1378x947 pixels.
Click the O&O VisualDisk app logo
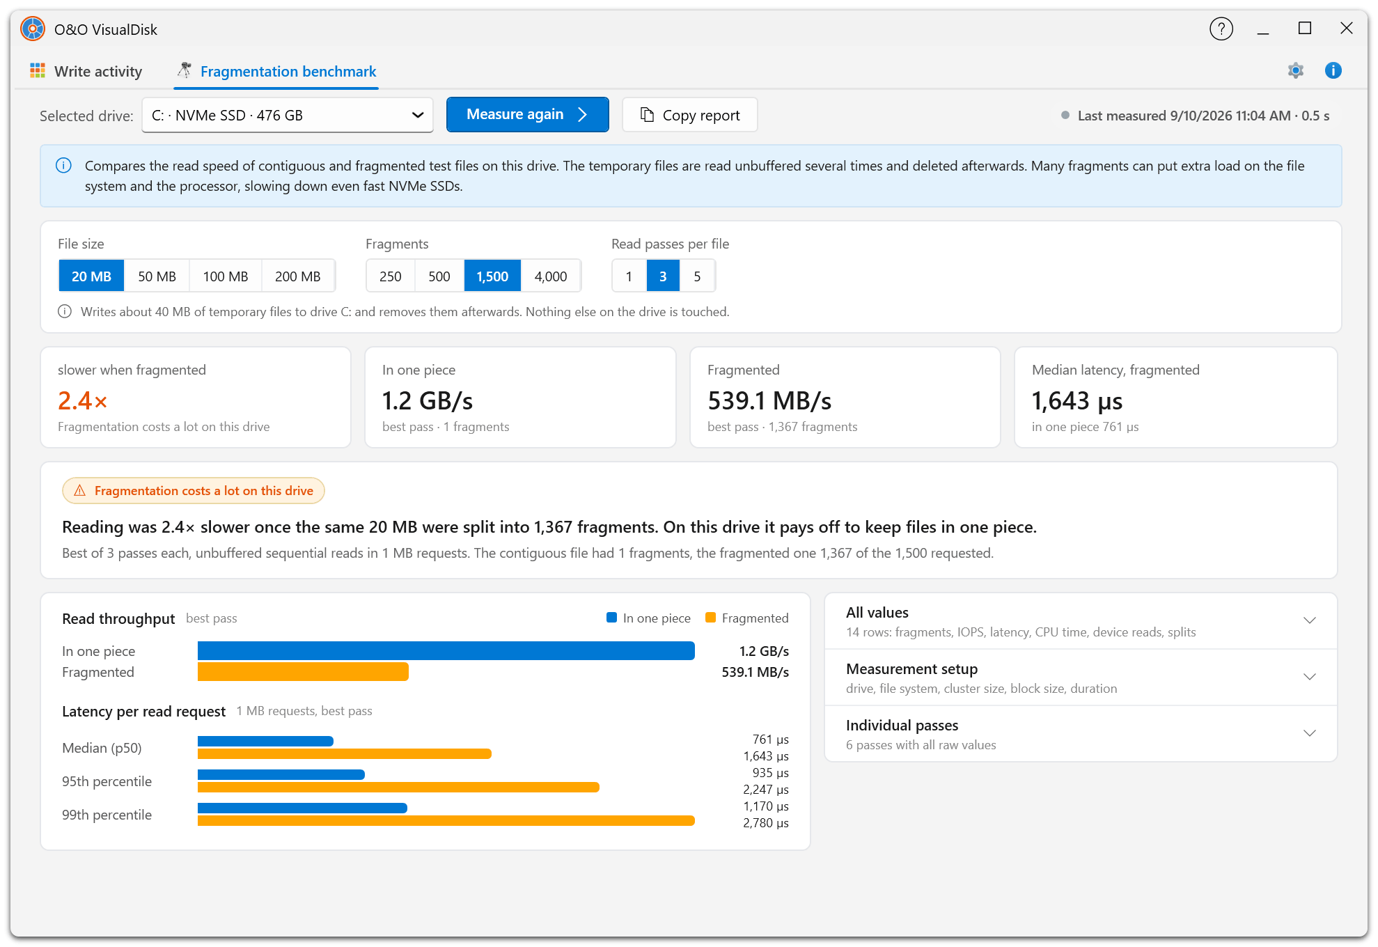(33, 29)
